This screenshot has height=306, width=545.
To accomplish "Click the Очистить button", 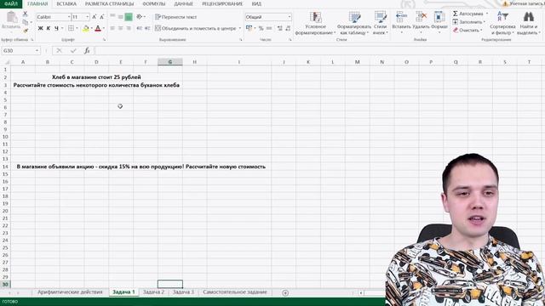I will (467, 31).
